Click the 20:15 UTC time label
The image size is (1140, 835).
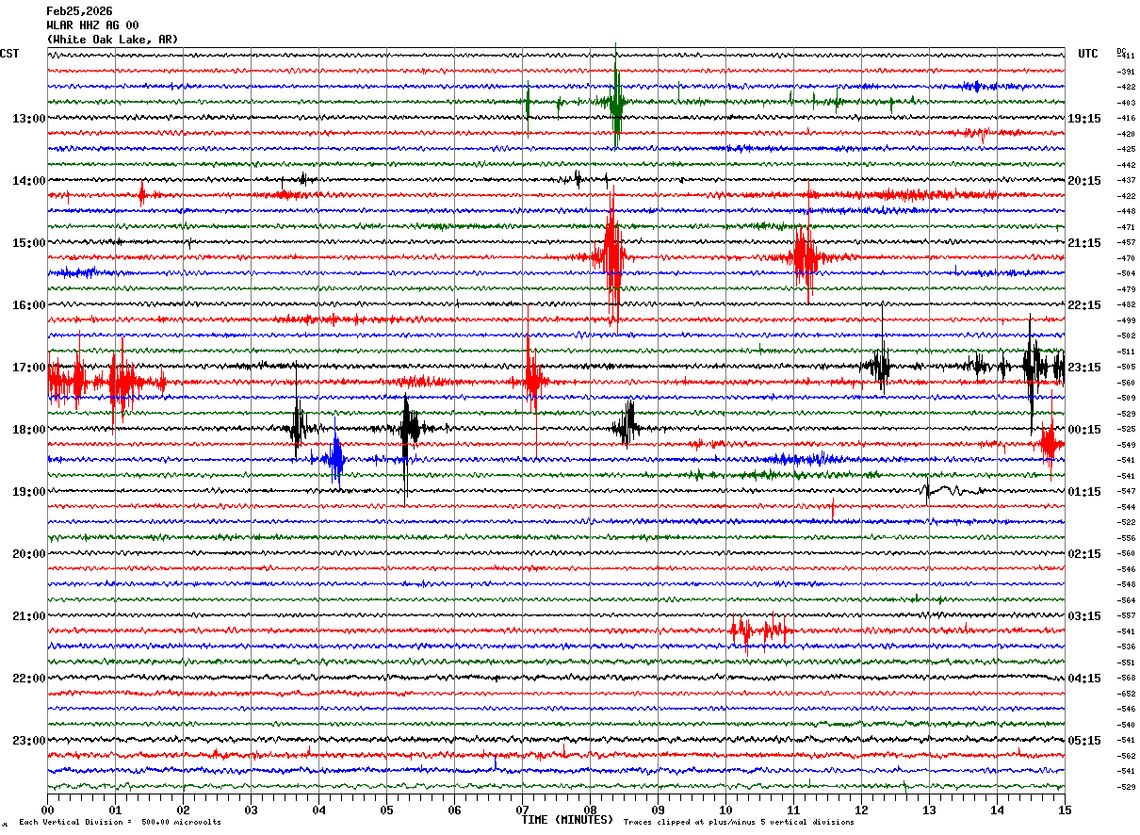coord(1084,181)
